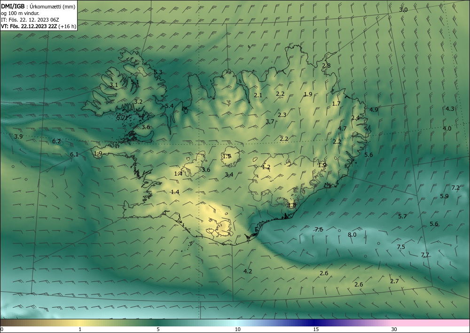Viewport: 470px width, 333px height.
Task: Click the '3.0' value near the top right
Action: click(403, 9)
